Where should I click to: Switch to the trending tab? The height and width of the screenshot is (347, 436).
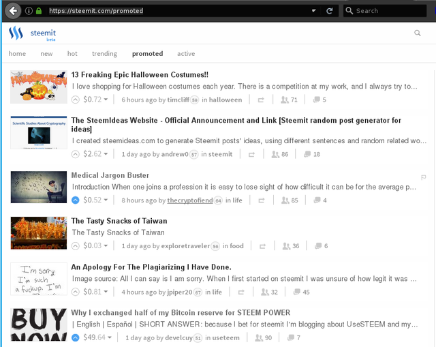(104, 53)
